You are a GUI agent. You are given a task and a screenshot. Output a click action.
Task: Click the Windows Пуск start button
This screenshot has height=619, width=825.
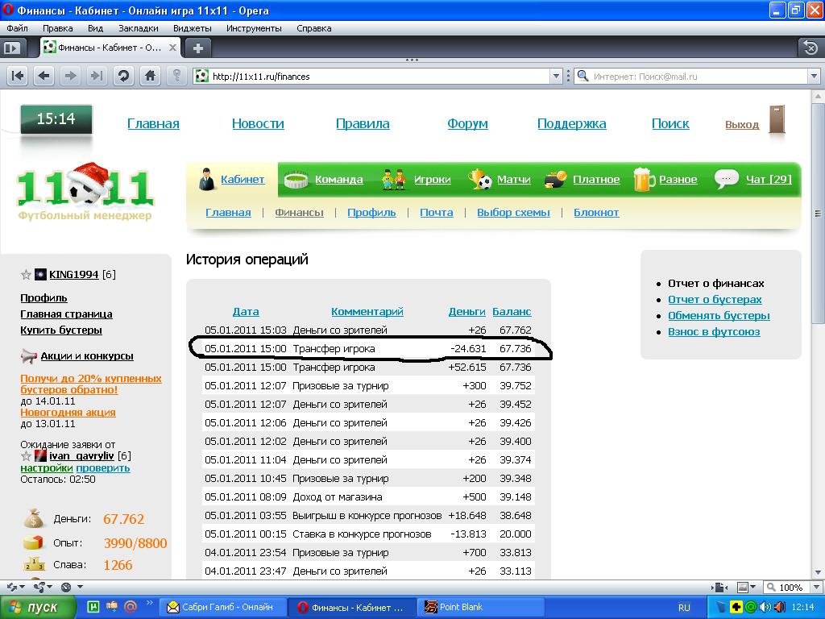click(38, 607)
